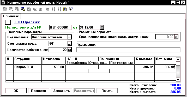Click the Примечание text field
187x97 pixels.
[128, 50]
